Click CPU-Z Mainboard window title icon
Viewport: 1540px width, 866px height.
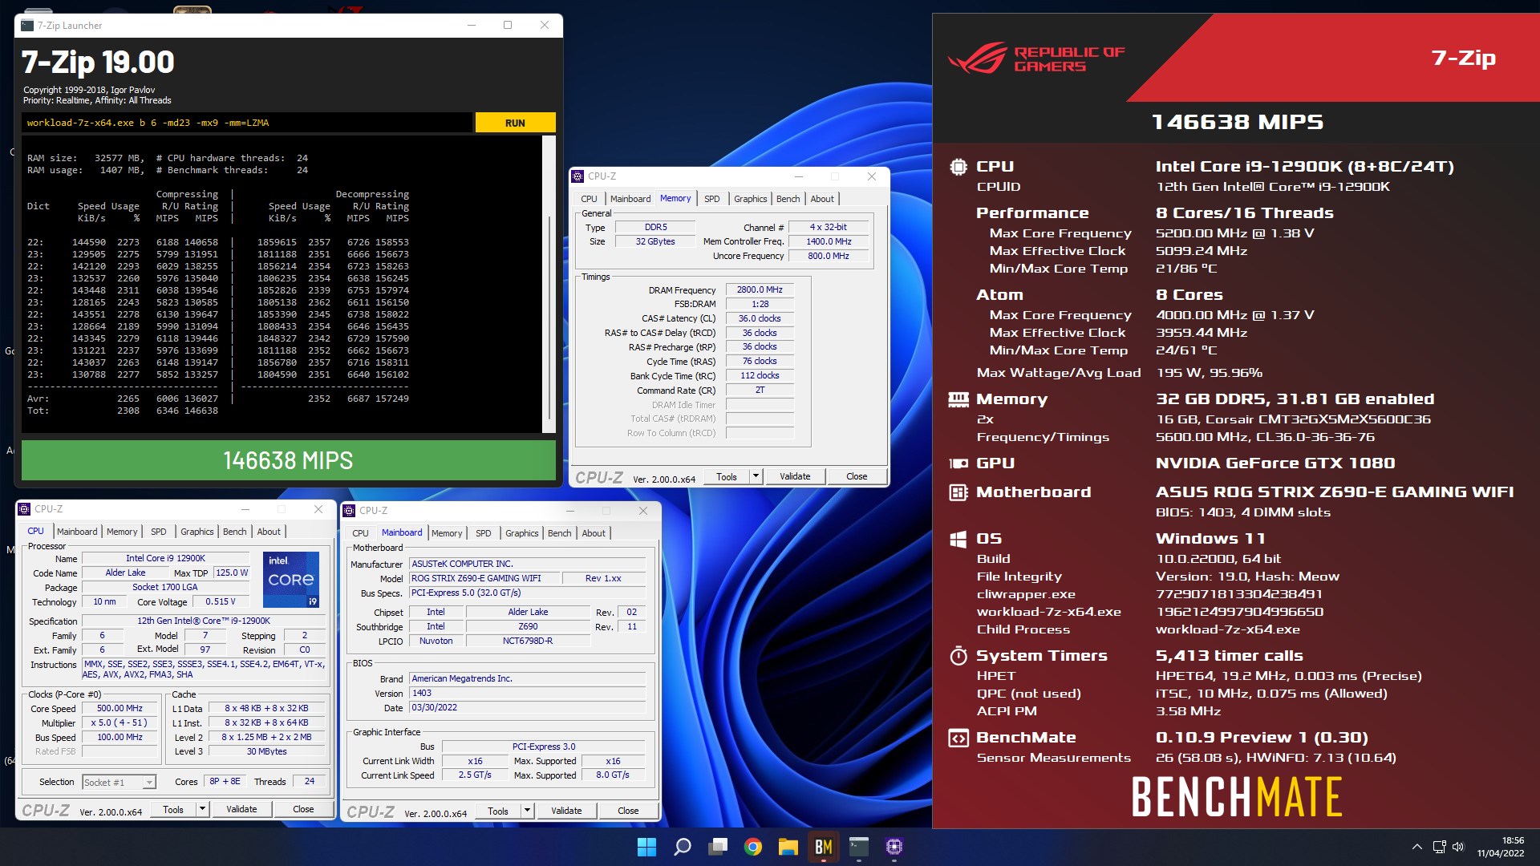[x=349, y=511]
